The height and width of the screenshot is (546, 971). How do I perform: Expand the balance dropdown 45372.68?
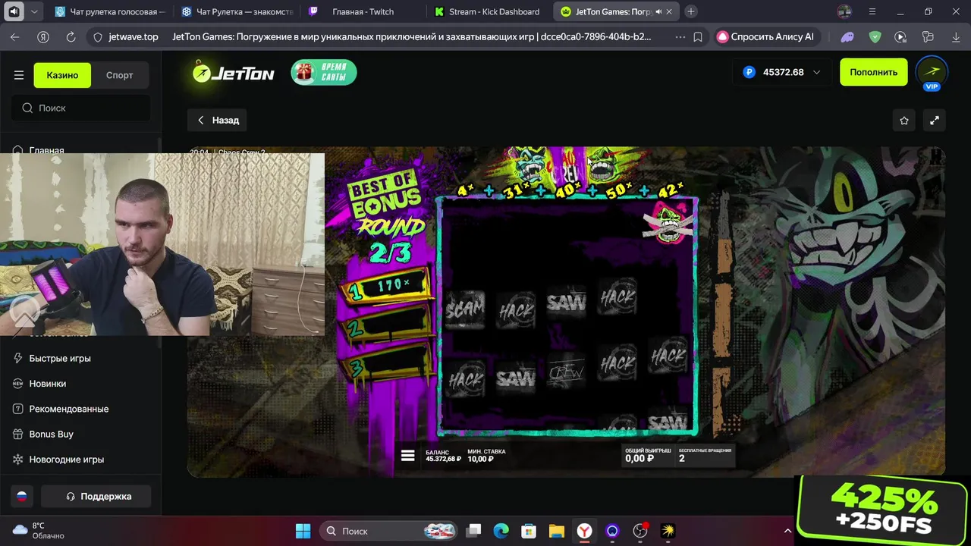click(782, 72)
